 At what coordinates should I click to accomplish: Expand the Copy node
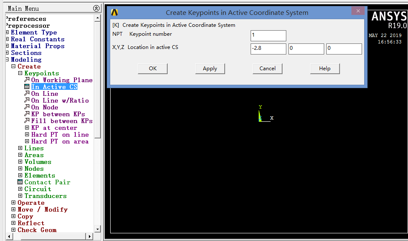click(14, 216)
